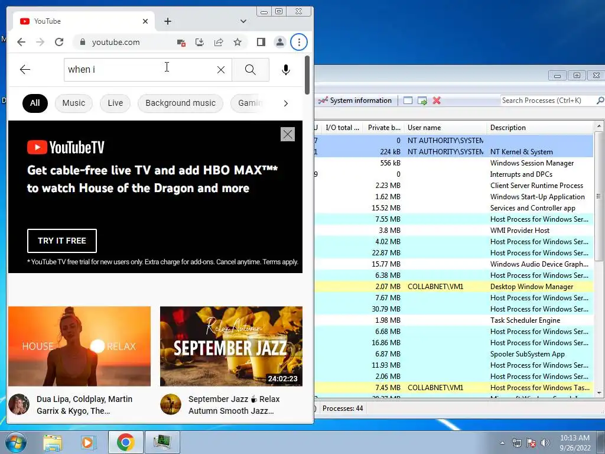Image resolution: width=605 pixels, height=454 pixels.
Task: Open the Windows Start menu
Action: (x=16, y=442)
